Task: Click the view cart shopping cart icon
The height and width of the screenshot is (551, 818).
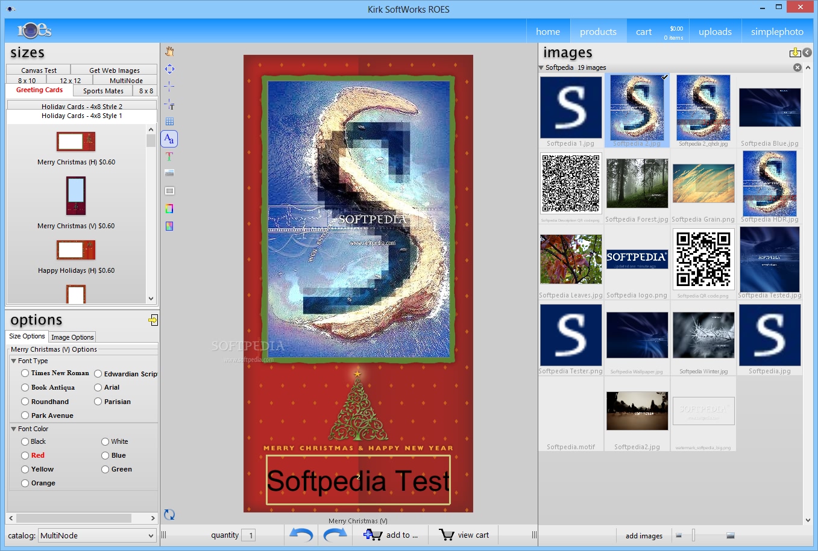Action: 446,535
